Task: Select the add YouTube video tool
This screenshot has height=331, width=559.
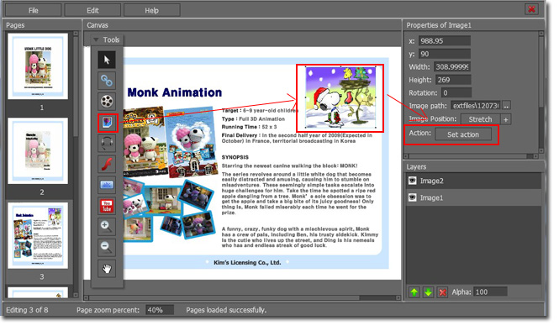Action: coord(107,206)
